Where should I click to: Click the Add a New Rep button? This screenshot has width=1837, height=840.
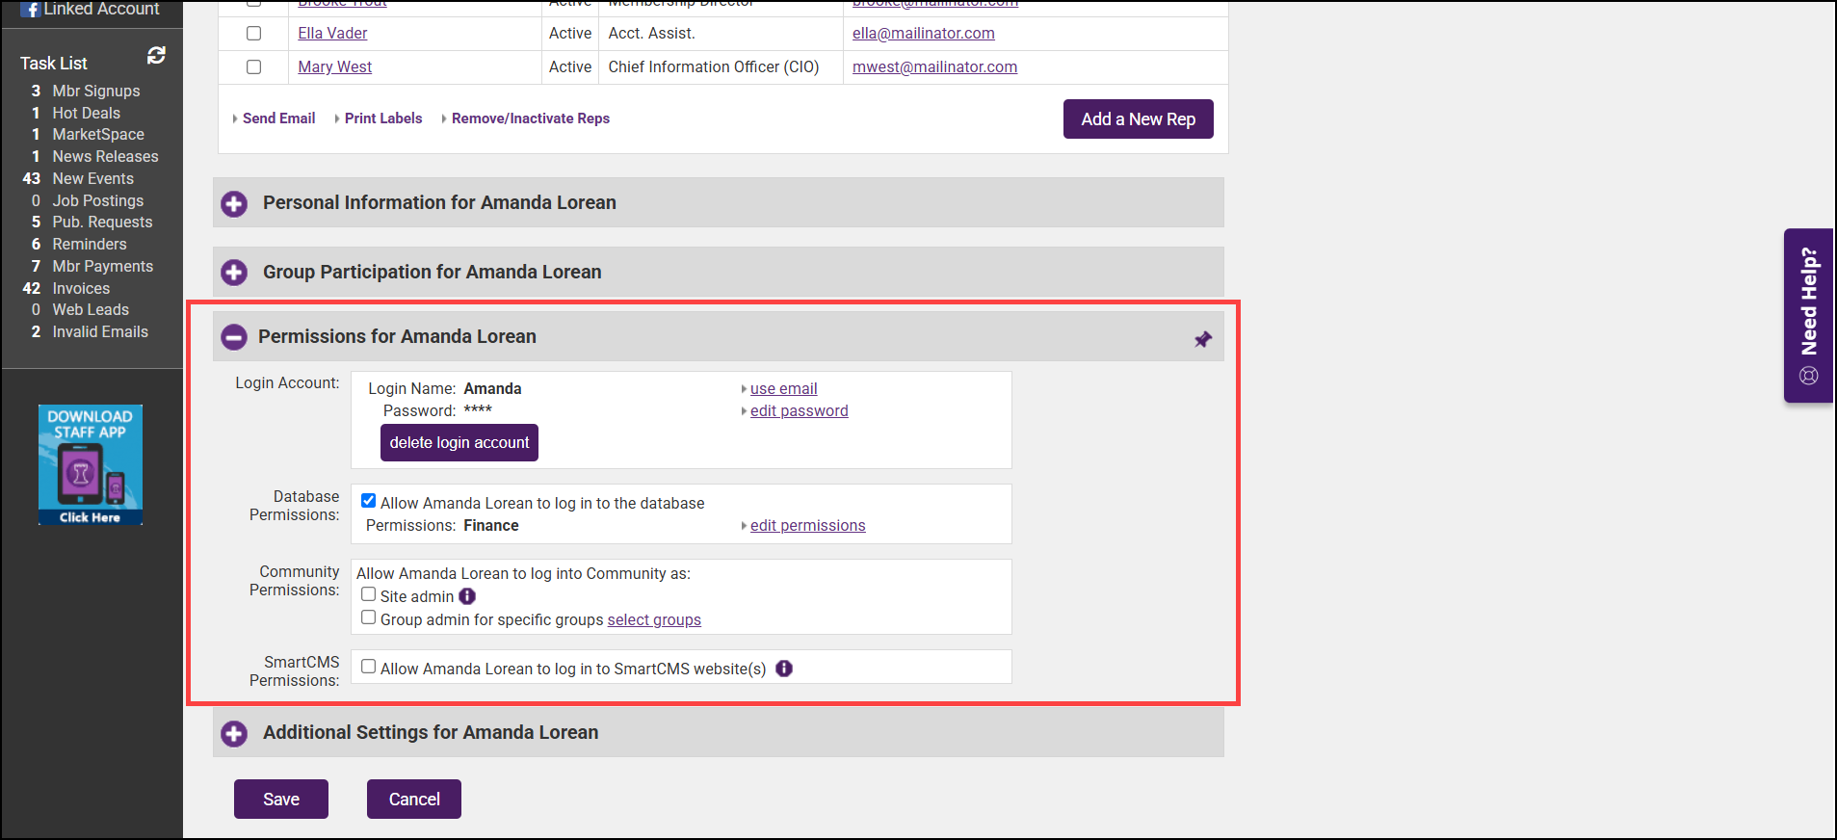coord(1138,119)
